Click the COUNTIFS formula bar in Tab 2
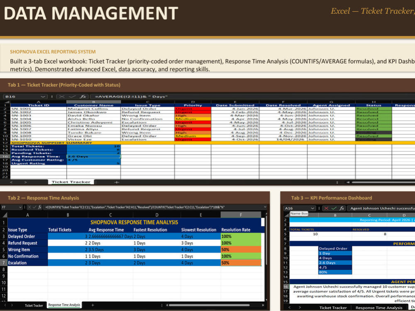The height and width of the screenshot is (311, 415). coord(153,207)
